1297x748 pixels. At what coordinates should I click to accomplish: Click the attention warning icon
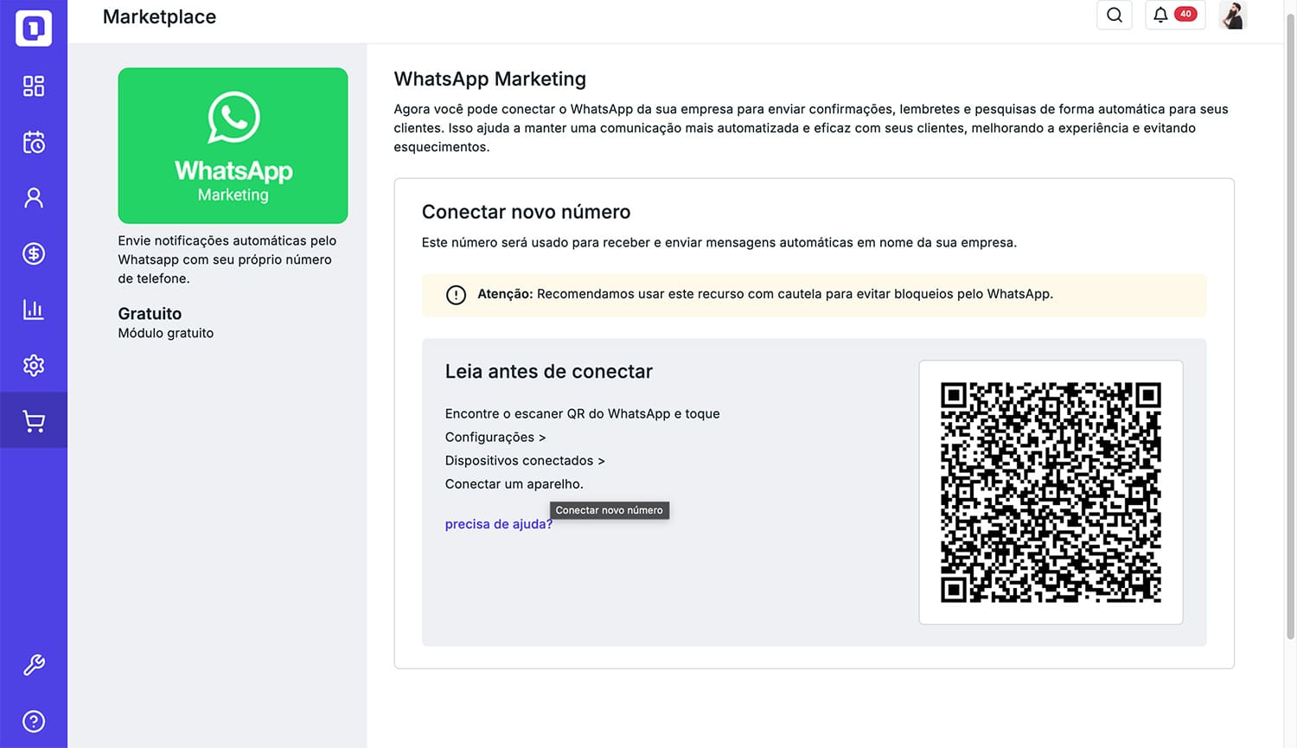tap(456, 295)
